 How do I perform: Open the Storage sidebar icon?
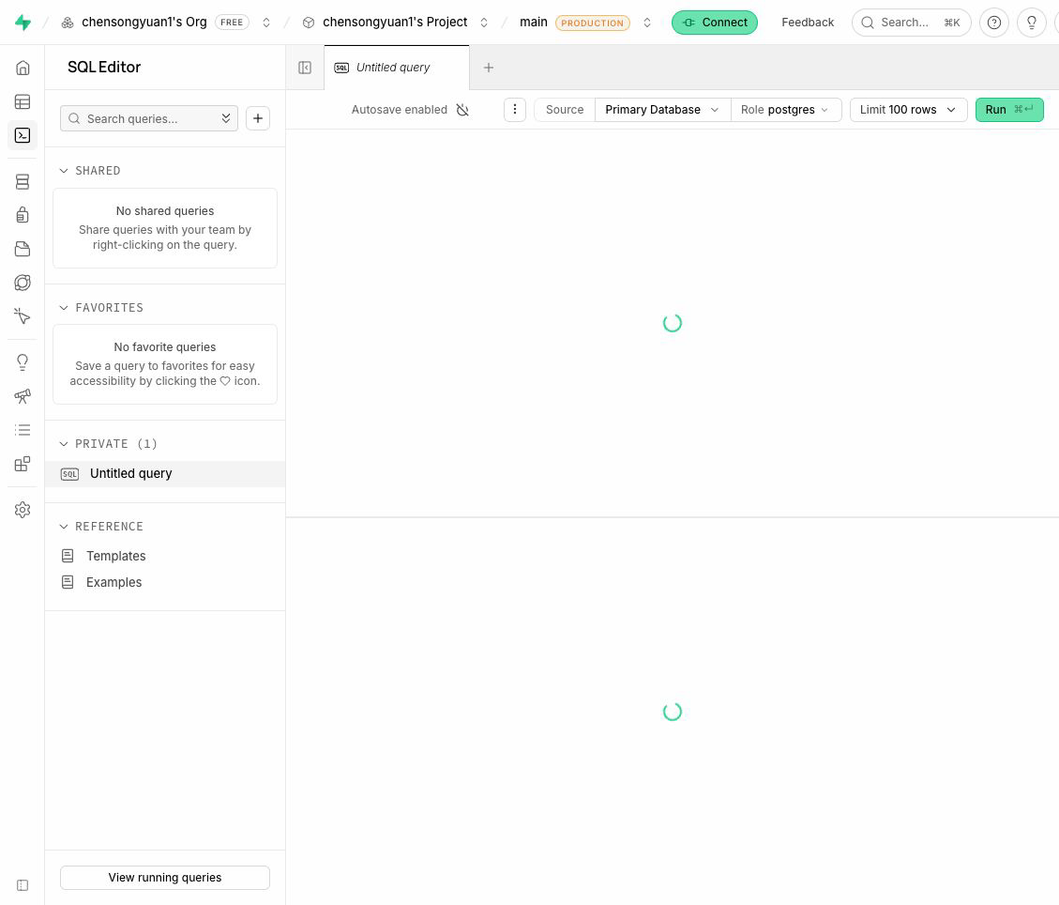tap(23, 249)
